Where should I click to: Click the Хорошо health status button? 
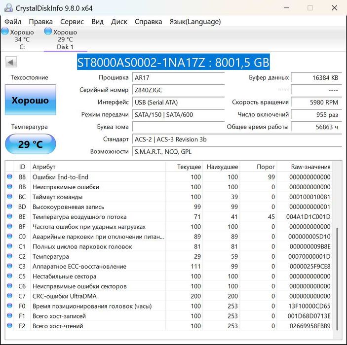pos(30,100)
